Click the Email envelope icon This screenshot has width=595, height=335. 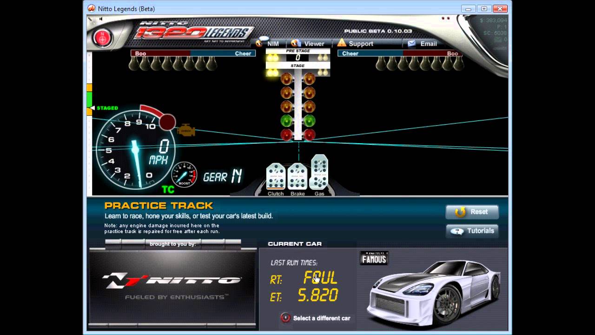pos(411,44)
